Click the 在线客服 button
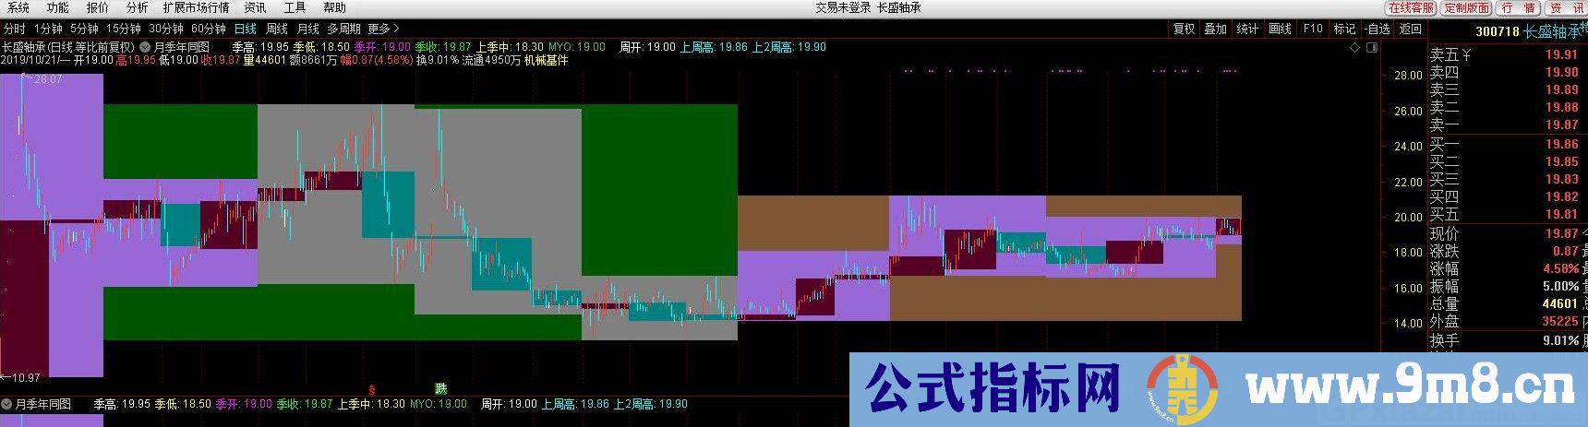The width and height of the screenshot is (1588, 427). pyautogui.click(x=1412, y=7)
